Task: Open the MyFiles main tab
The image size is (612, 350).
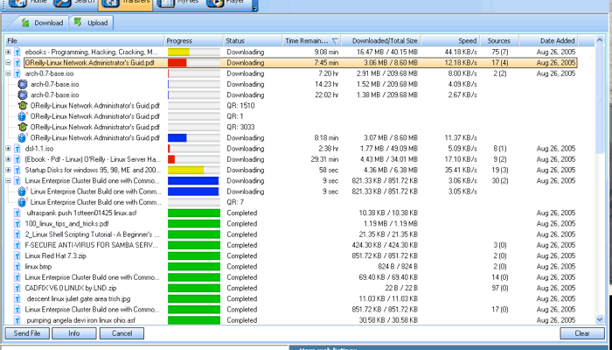Action: [x=178, y=3]
